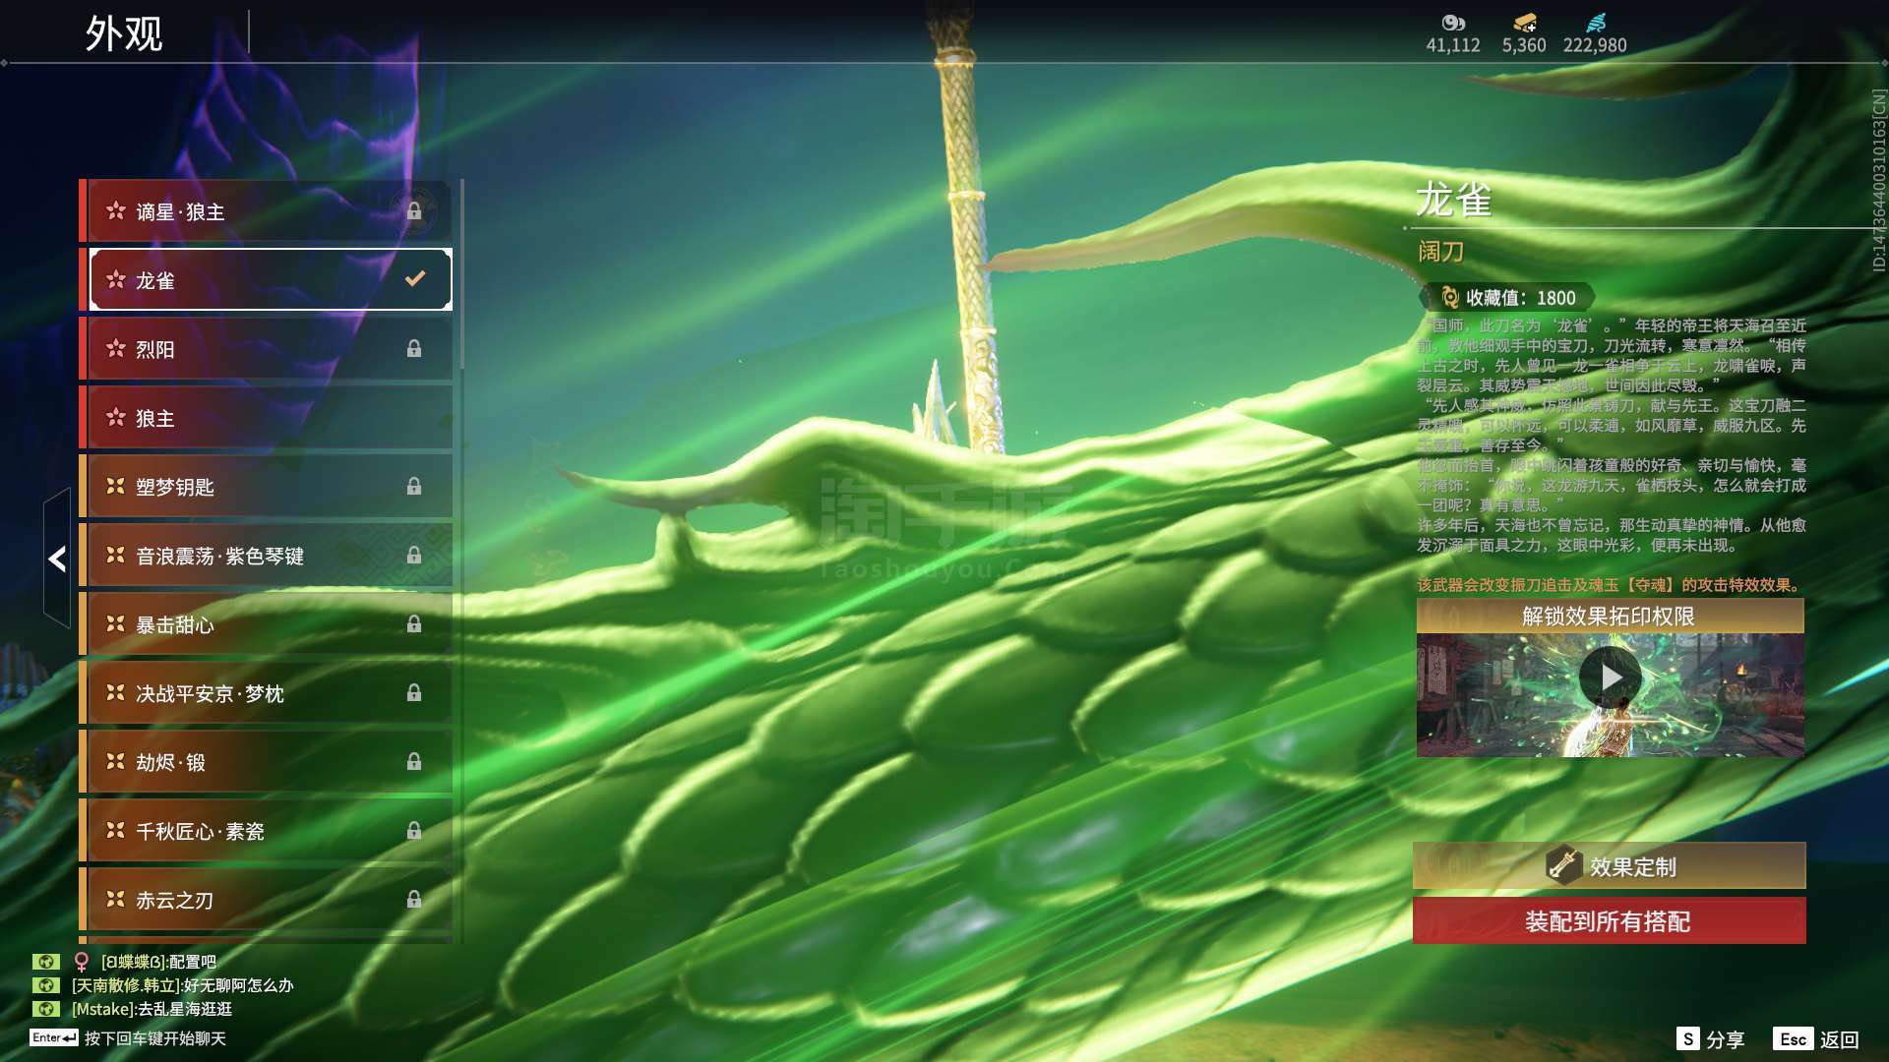Image resolution: width=1889 pixels, height=1062 pixels.
Task: Click the channel icon beside Mstake message
Action: (x=45, y=1009)
